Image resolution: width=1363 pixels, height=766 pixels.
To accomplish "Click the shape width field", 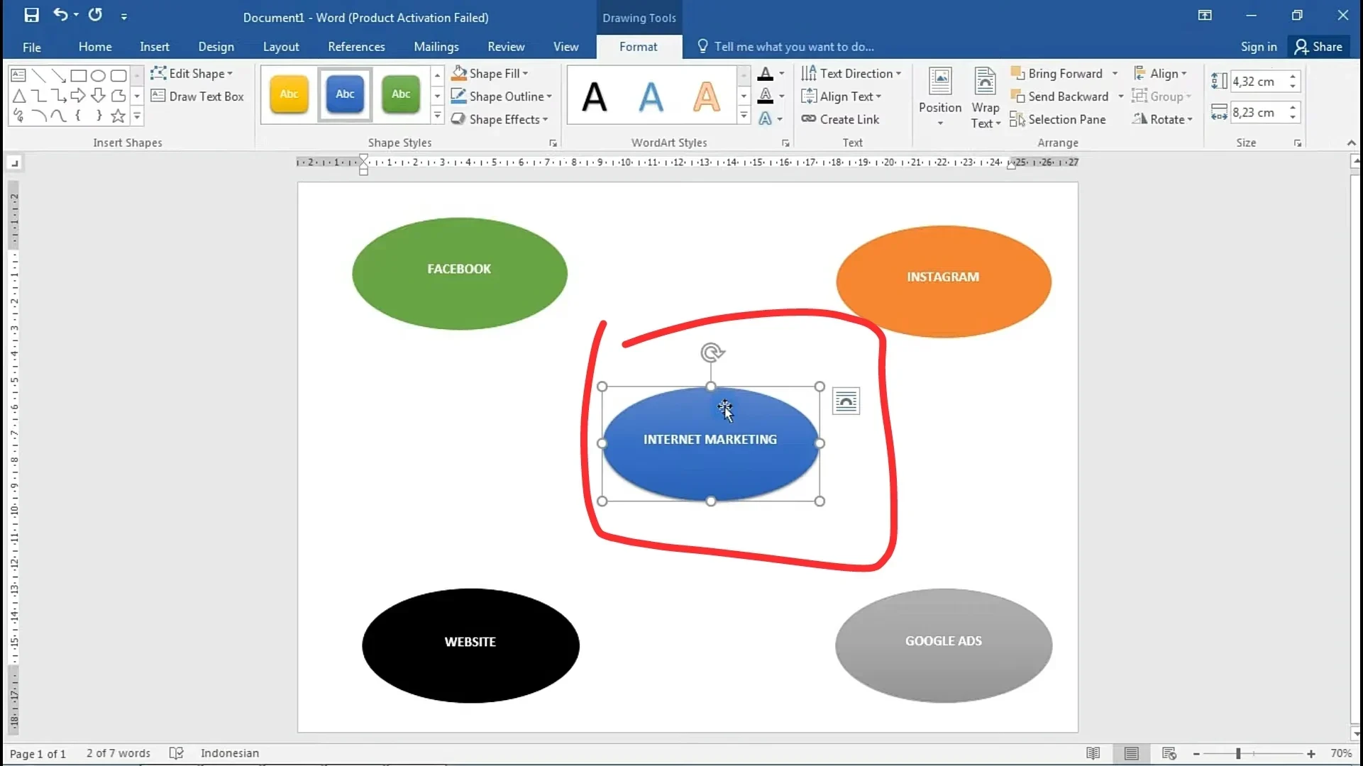I will pyautogui.click(x=1258, y=112).
